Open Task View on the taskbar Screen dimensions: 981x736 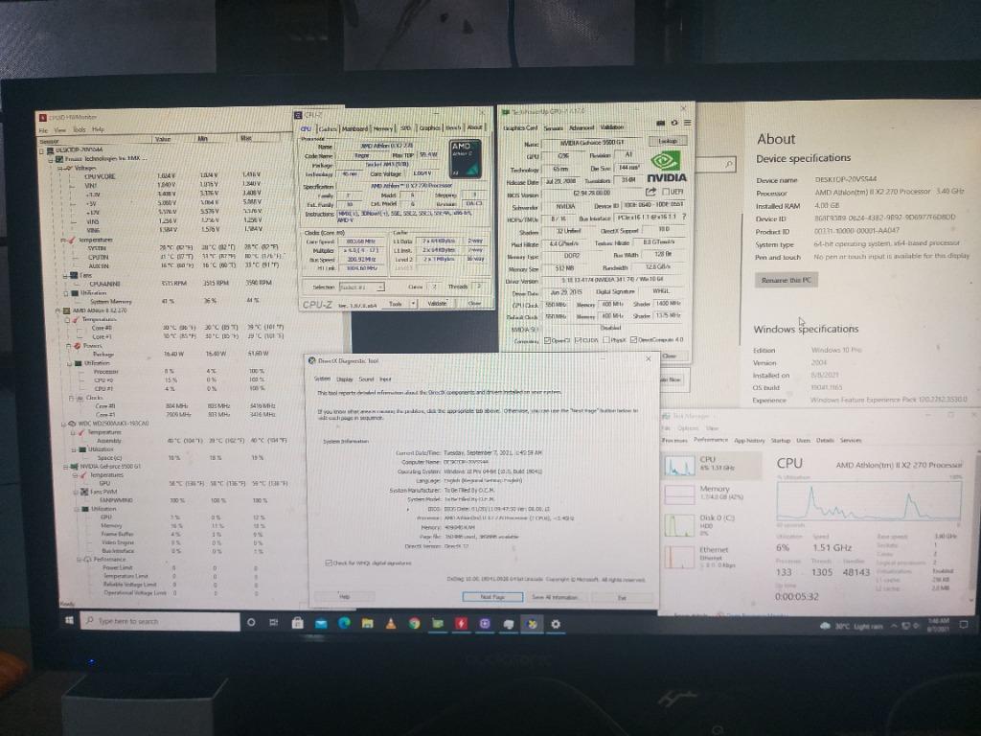(273, 623)
